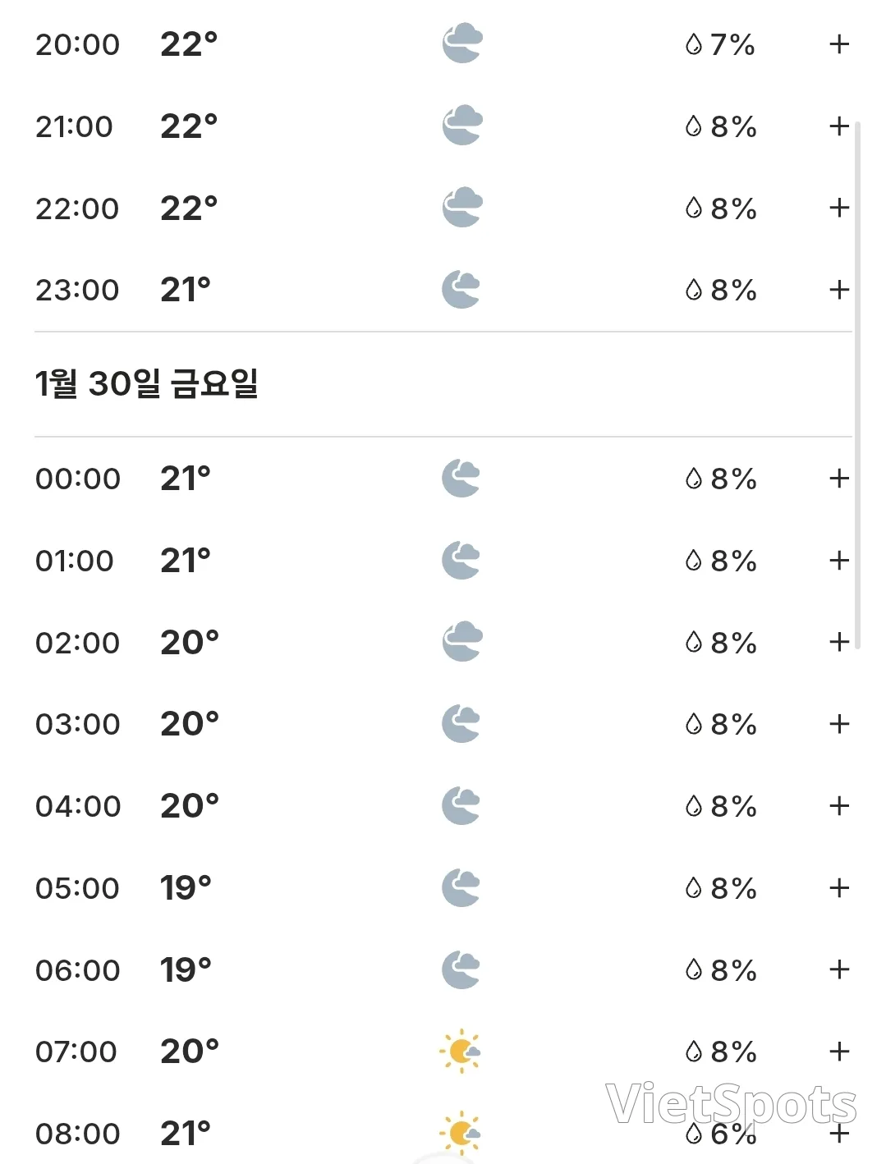
Task: Click the sunny partly cloudy icon at 07:00
Action: (461, 1051)
